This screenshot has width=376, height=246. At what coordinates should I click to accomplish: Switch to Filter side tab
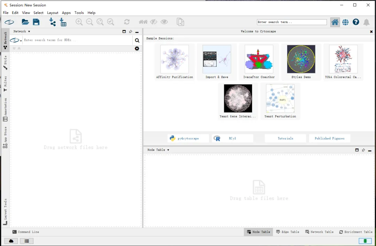[x=5, y=84]
